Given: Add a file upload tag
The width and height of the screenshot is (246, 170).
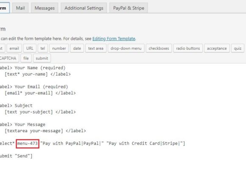Looking at the screenshot, I should point(26,58).
